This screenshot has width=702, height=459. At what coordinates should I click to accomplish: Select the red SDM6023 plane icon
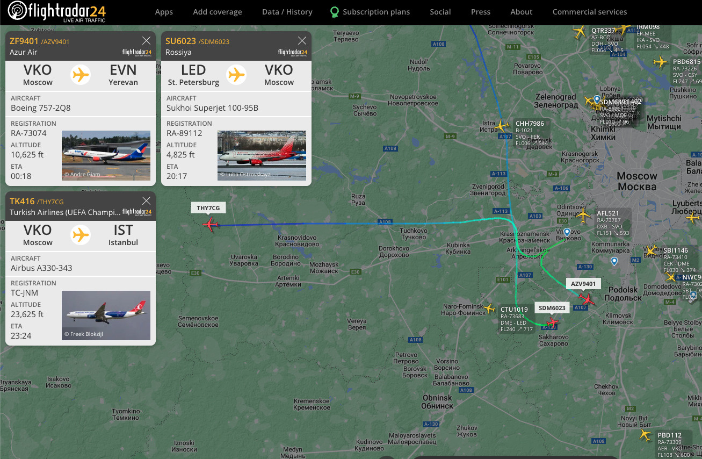click(x=552, y=322)
